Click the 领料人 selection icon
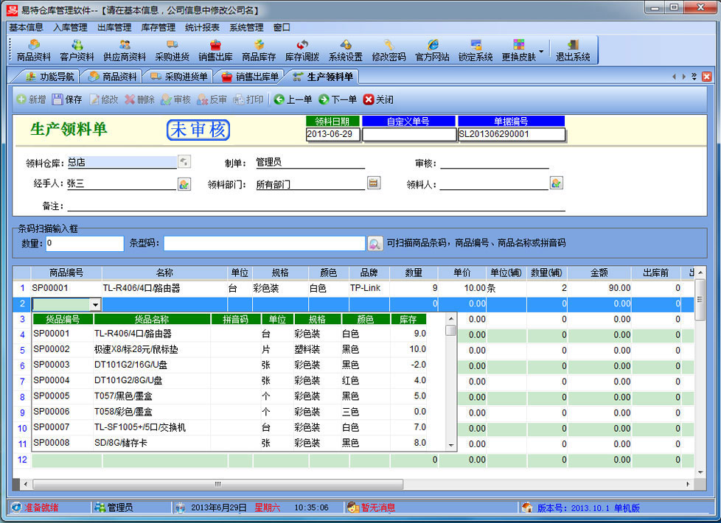Screen dimensions: 721x523 coord(557,183)
